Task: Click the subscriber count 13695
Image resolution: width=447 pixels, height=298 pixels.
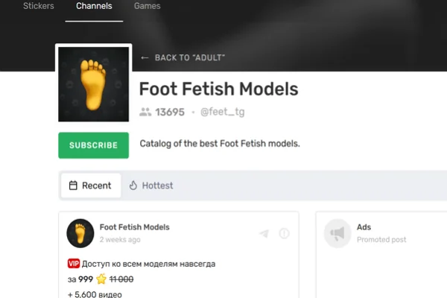Action: click(170, 112)
